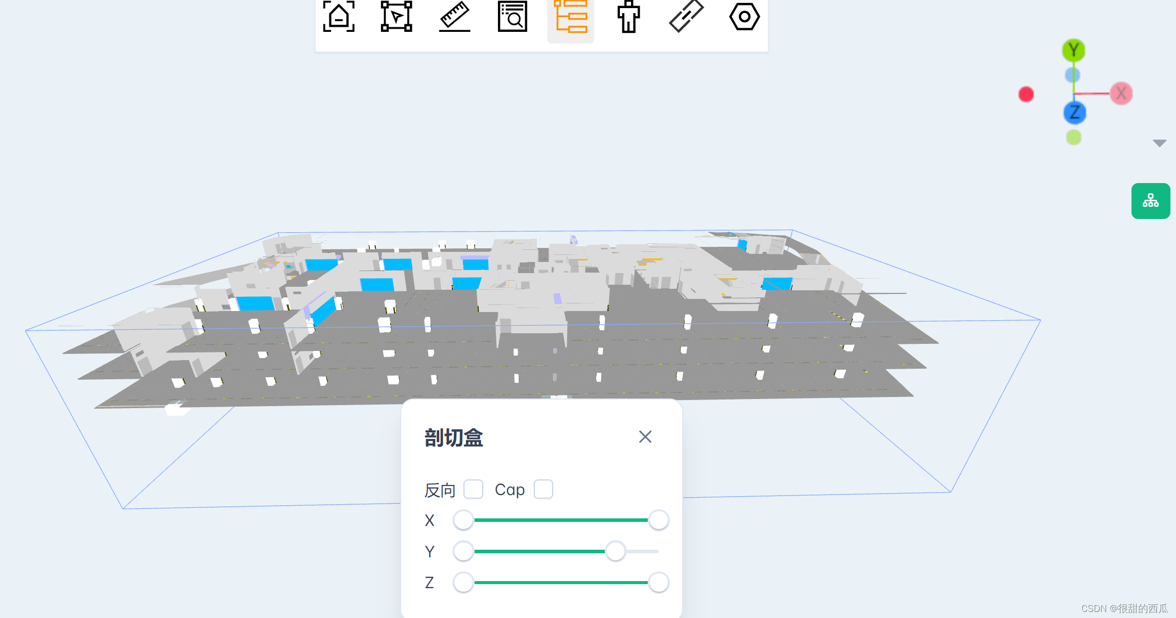Enable the first-person walk mode icon
This screenshot has width=1176, height=618.
coord(628,17)
